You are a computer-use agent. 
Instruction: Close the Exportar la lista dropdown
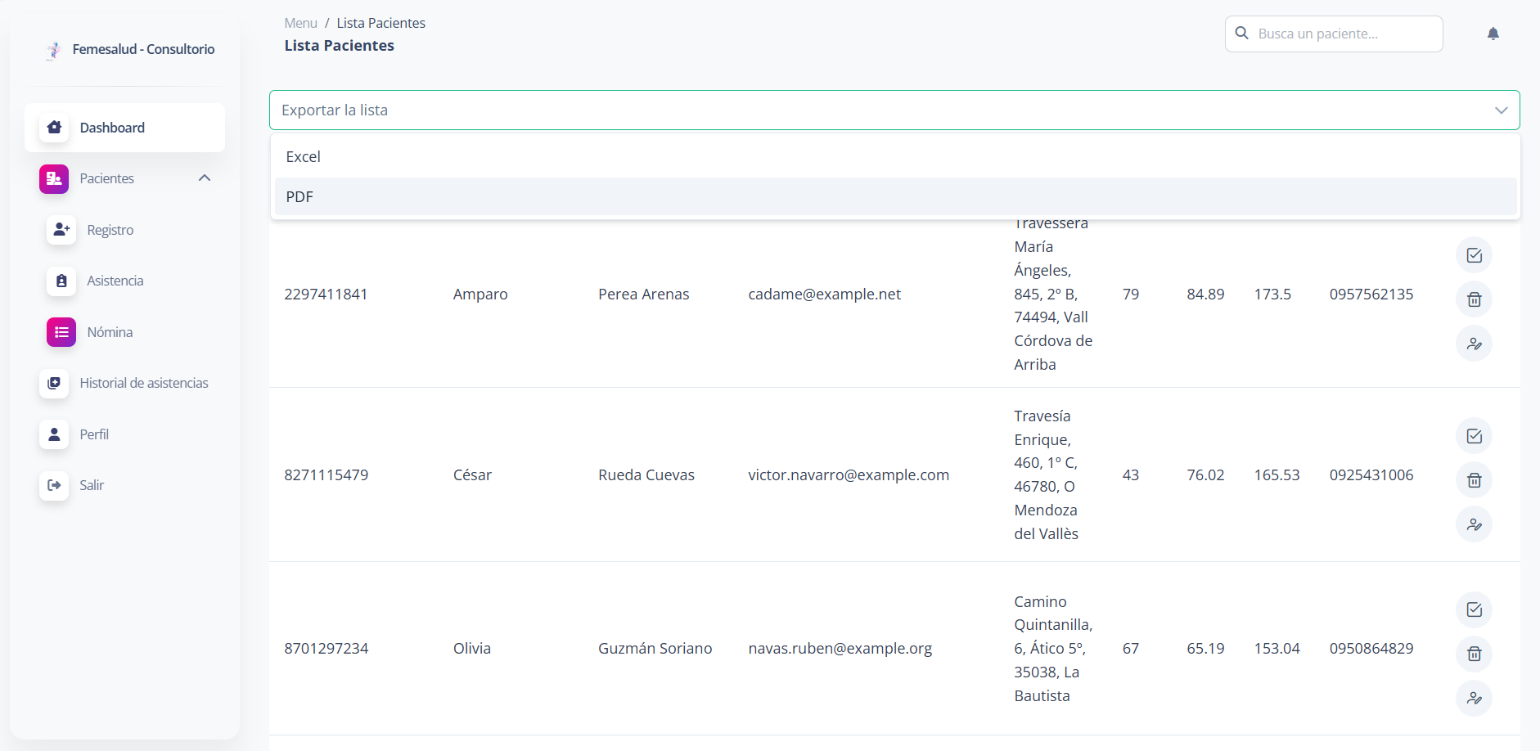(1501, 110)
